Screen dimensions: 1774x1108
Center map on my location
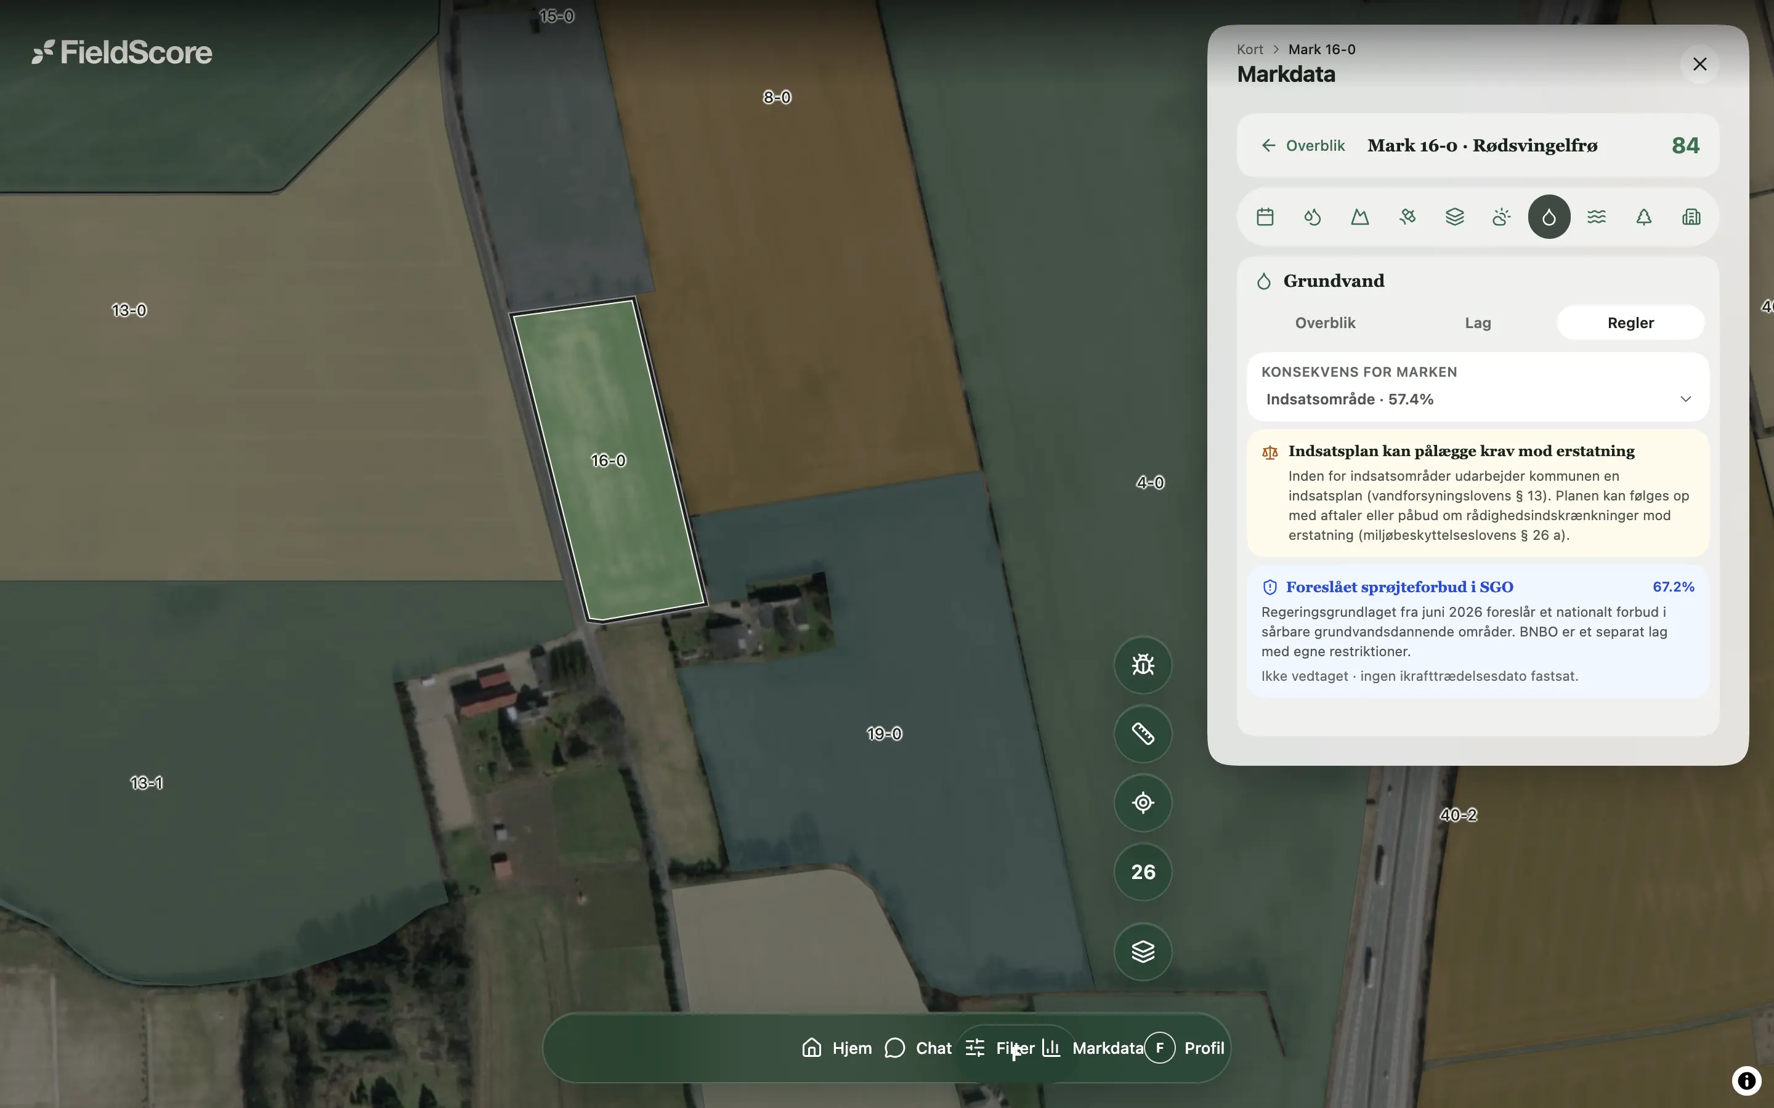point(1143,803)
